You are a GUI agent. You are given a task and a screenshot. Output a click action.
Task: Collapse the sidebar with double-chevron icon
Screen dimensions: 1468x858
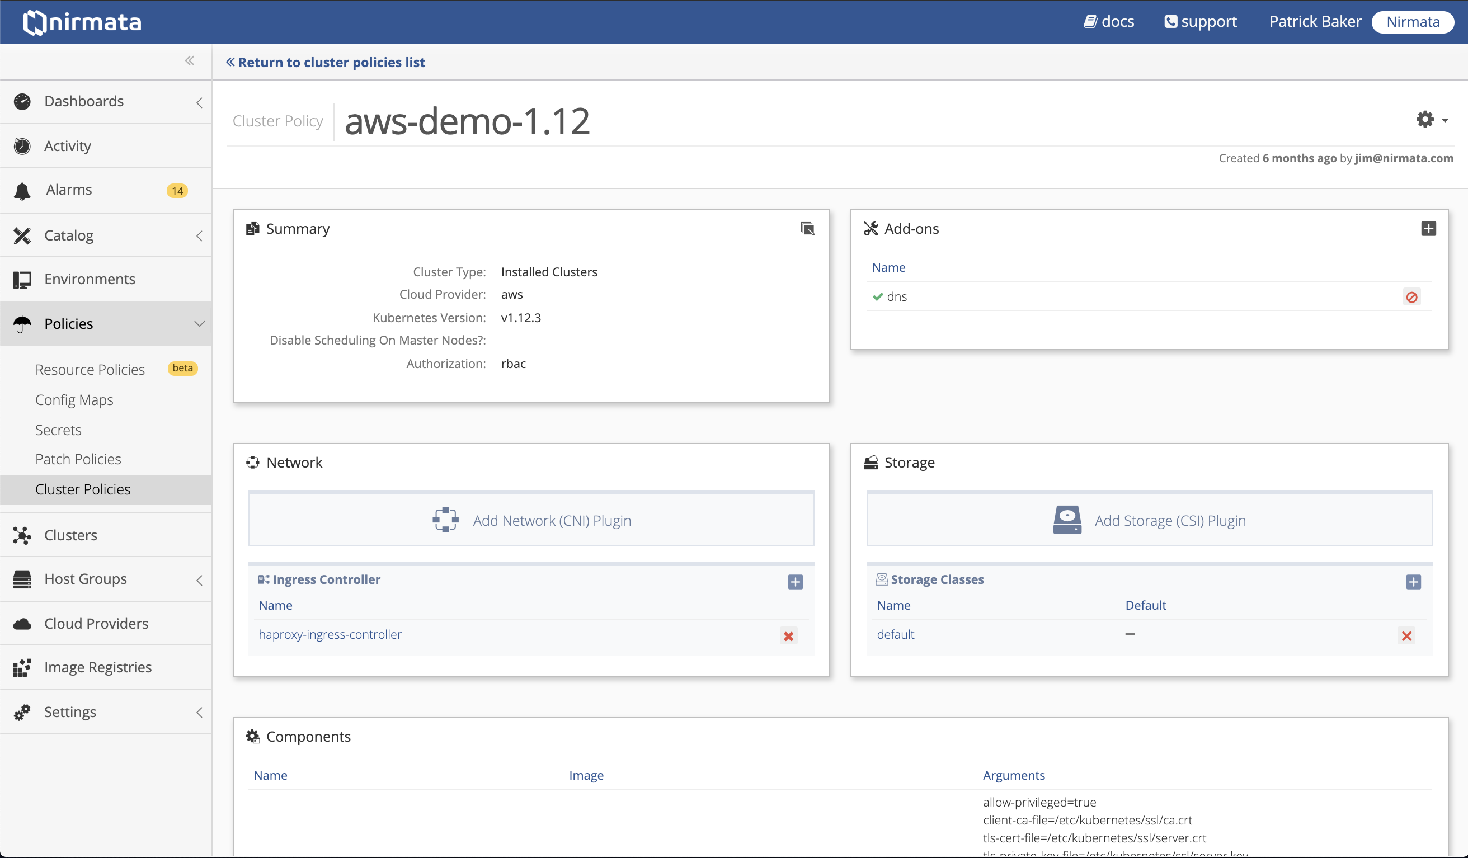point(189,60)
